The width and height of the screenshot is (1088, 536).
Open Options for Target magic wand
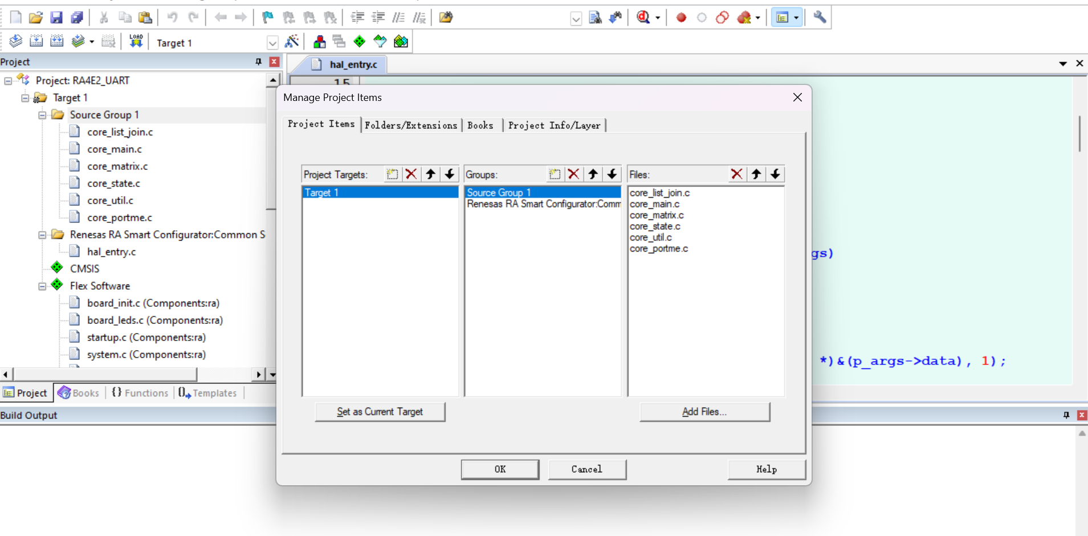[292, 41]
